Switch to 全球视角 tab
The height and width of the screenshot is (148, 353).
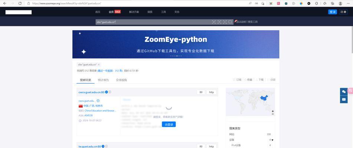(x=121, y=80)
